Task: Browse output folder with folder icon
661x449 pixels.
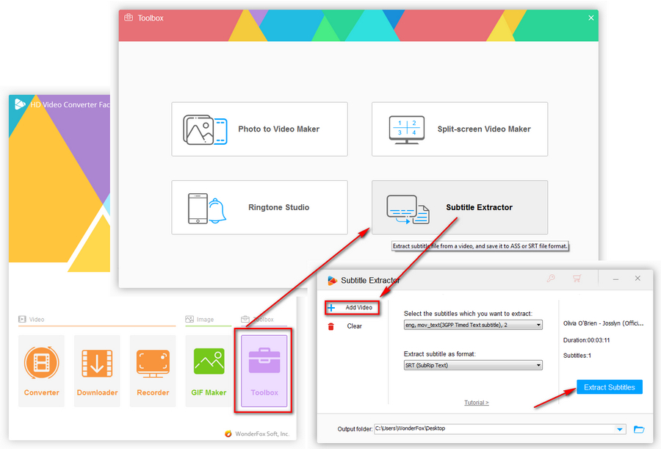Action: (639, 429)
